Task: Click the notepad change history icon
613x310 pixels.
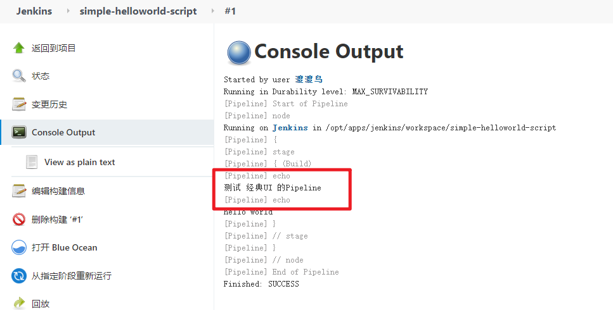Action: 19,104
